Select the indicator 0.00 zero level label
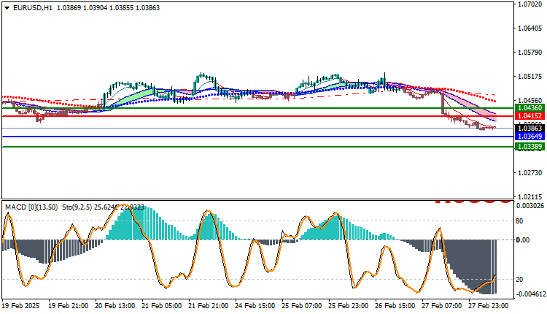This screenshot has height=314, width=547. (523, 240)
